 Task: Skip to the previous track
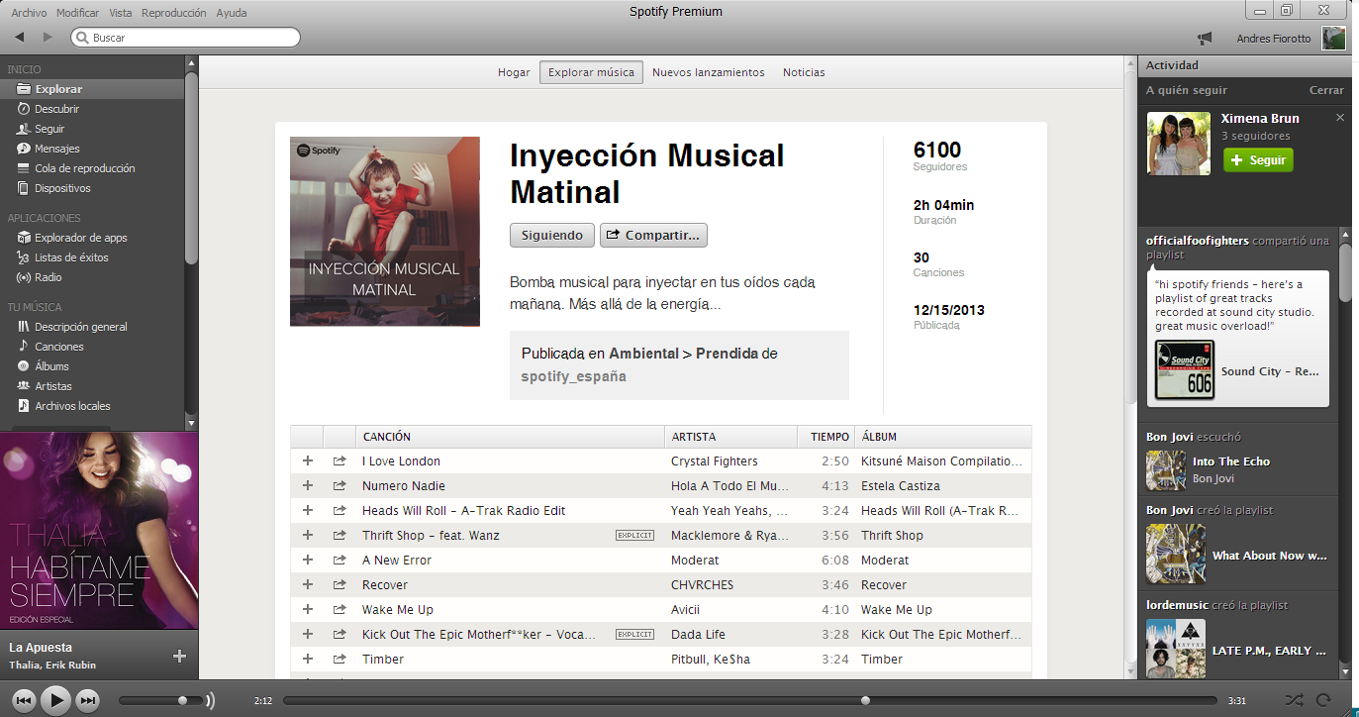pyautogui.click(x=25, y=701)
